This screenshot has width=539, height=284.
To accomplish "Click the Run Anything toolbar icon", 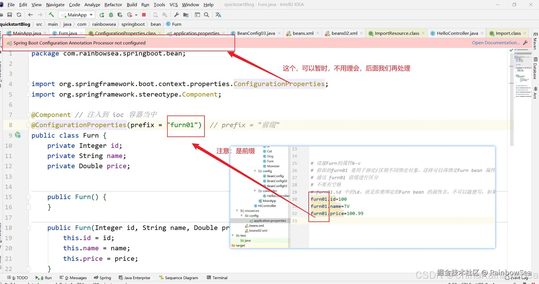I will coord(197,15).
